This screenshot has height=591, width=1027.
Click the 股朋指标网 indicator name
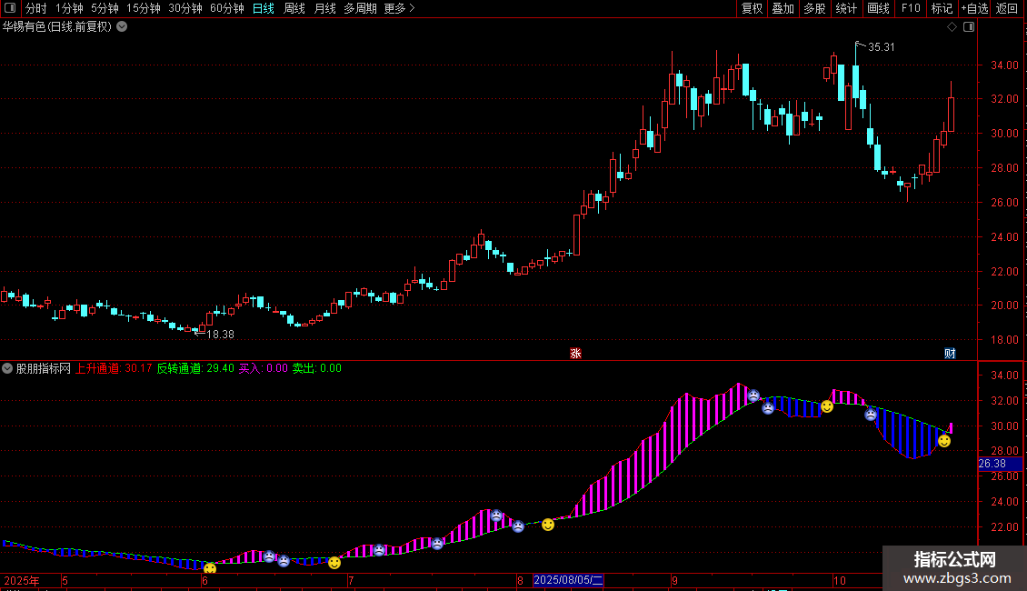(44, 368)
